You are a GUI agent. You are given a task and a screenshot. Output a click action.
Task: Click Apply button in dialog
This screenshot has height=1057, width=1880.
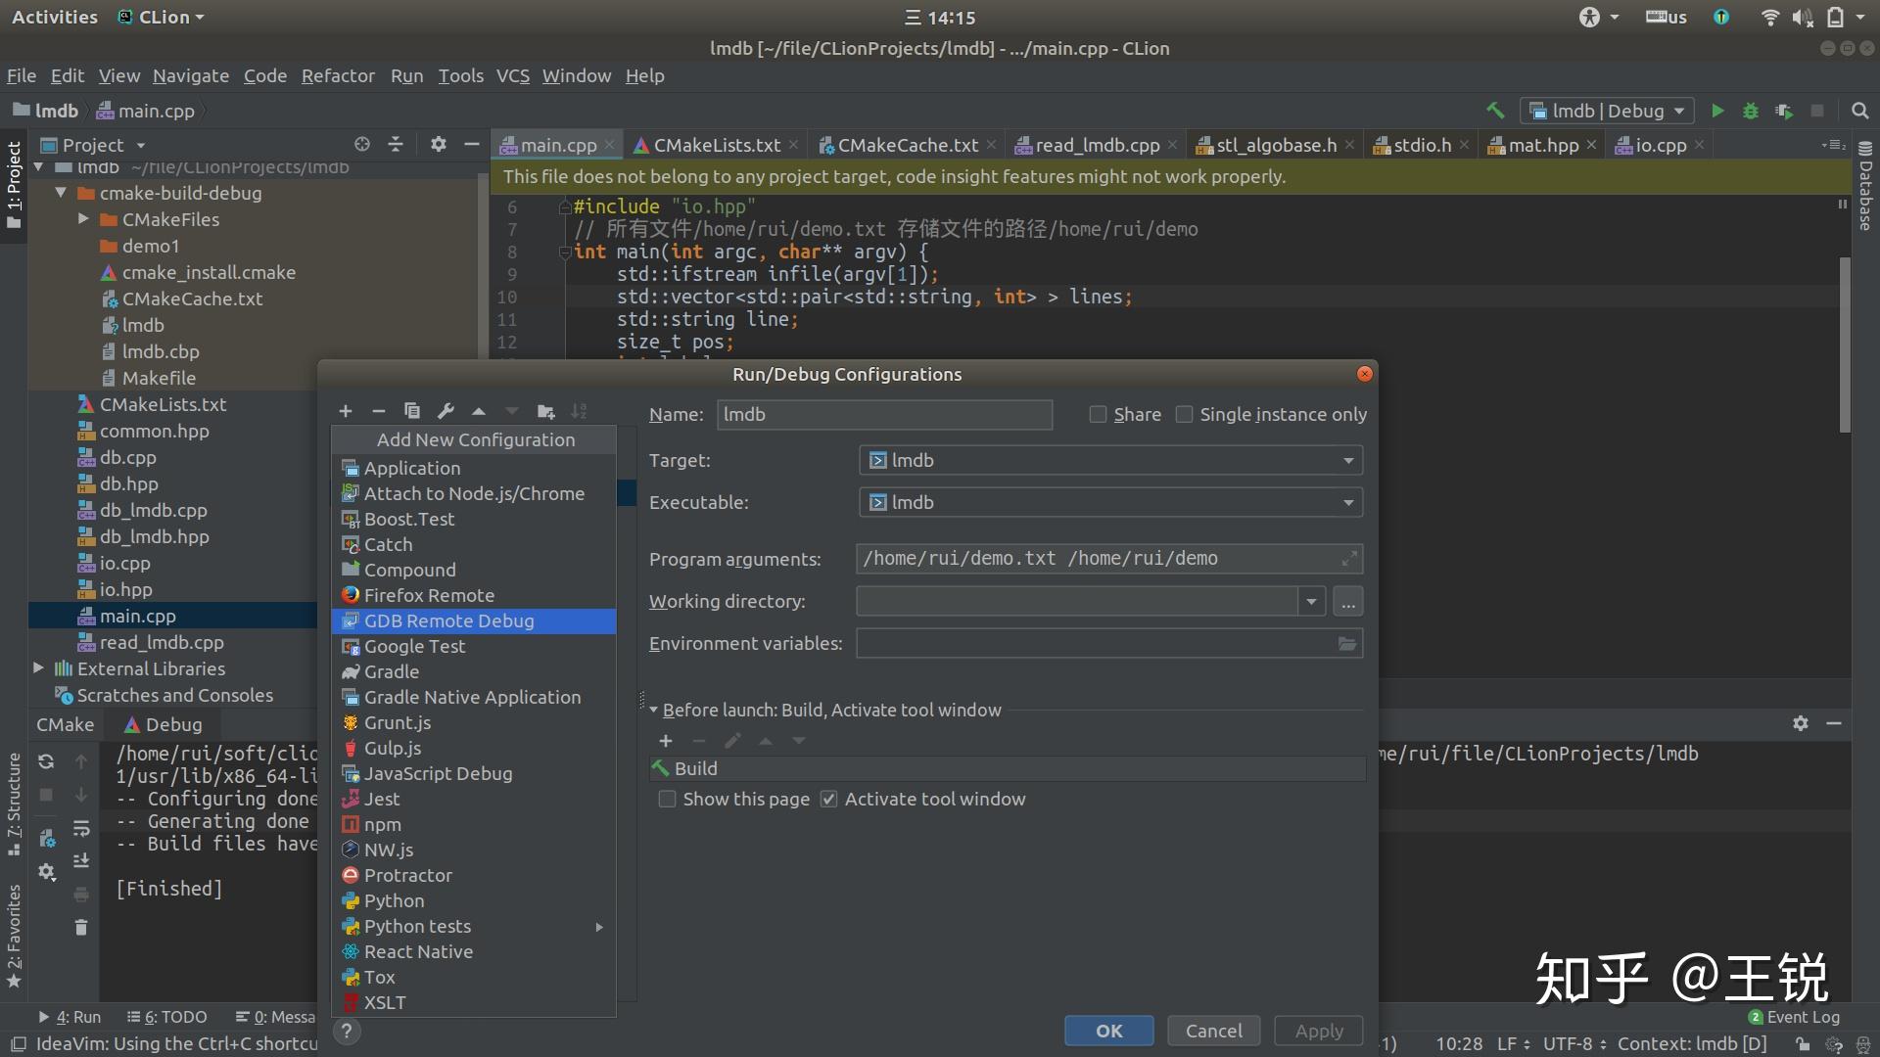pyautogui.click(x=1319, y=1031)
